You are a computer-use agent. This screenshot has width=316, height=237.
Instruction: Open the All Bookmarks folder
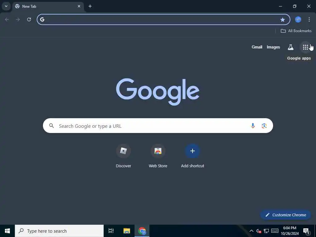click(296, 31)
